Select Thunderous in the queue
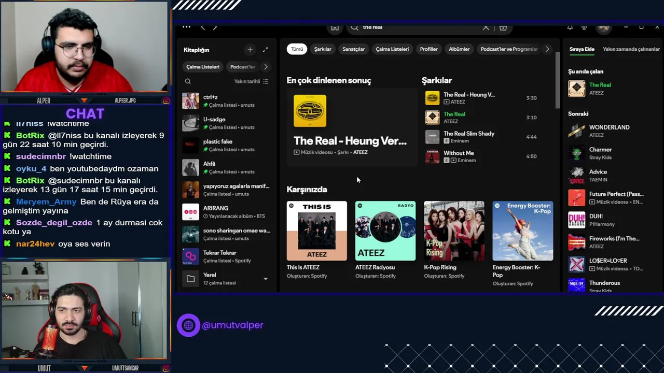The image size is (664, 373). (612, 286)
